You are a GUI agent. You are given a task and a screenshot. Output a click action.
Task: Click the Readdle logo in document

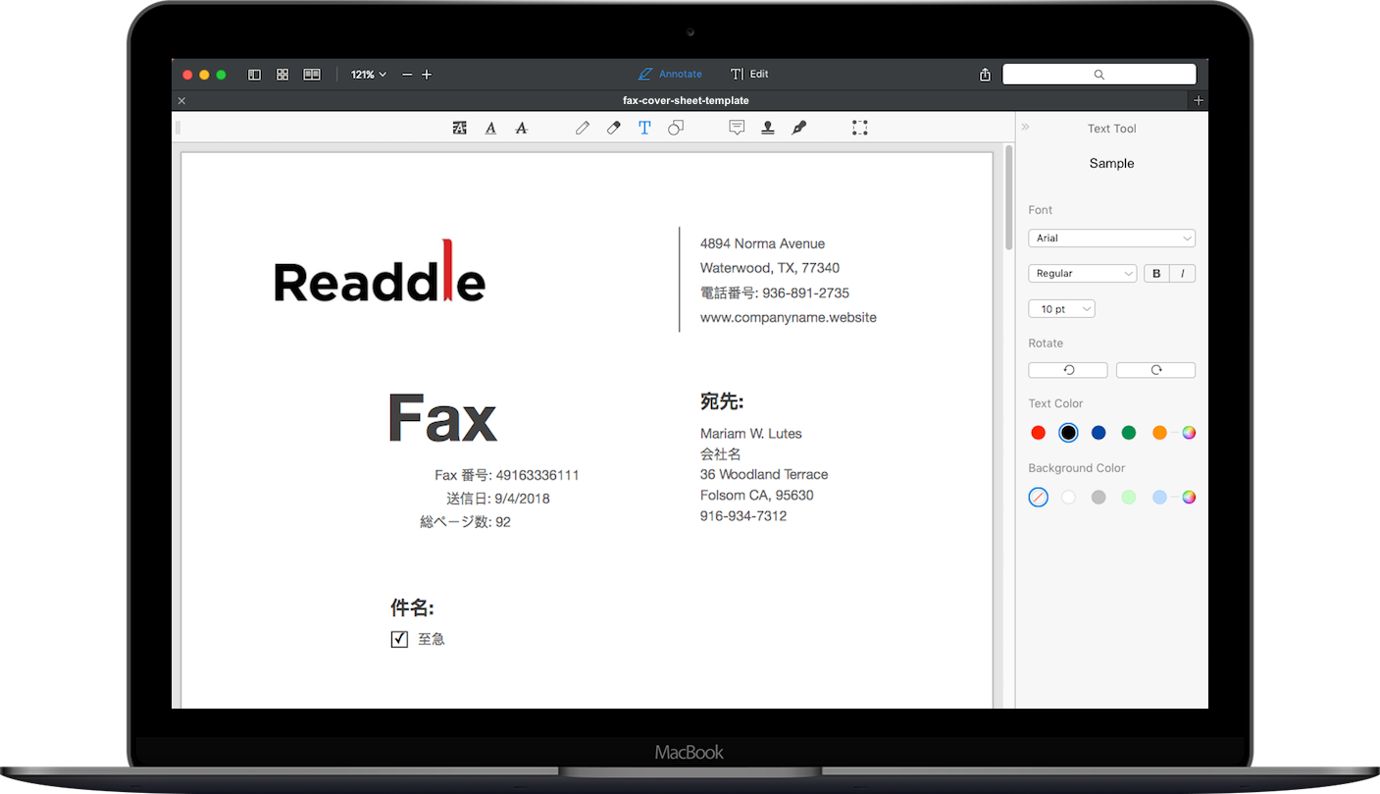pos(380,271)
